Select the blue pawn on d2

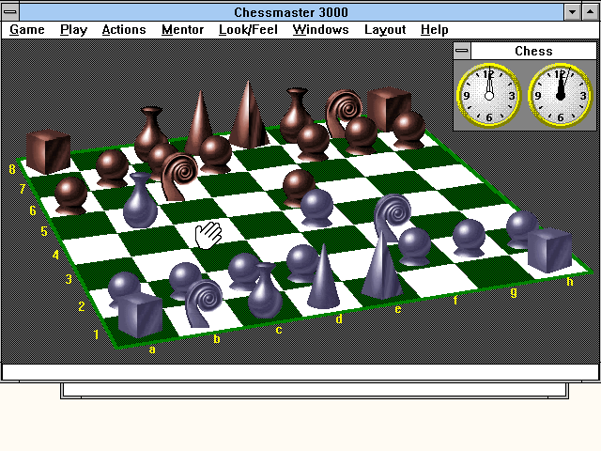pos(302,263)
